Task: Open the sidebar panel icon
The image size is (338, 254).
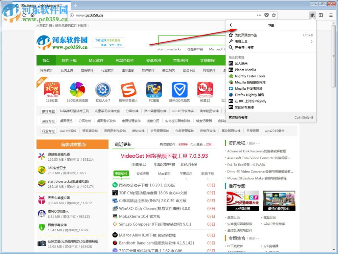Action: tap(320, 15)
